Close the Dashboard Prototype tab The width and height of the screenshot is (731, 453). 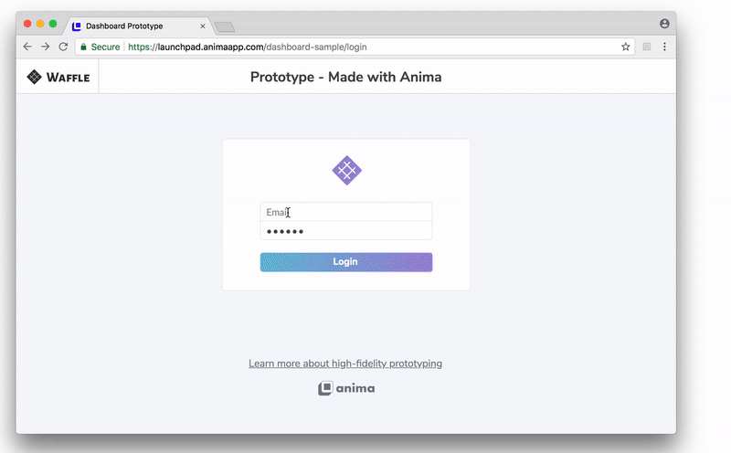click(x=203, y=26)
